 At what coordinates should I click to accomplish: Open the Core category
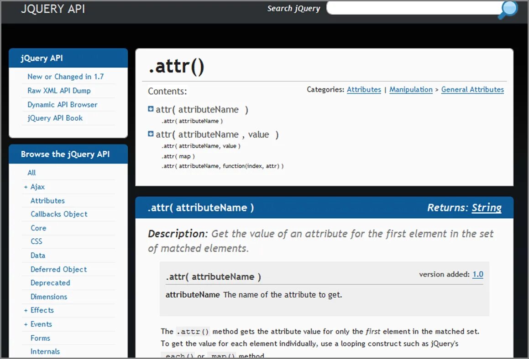click(x=38, y=228)
